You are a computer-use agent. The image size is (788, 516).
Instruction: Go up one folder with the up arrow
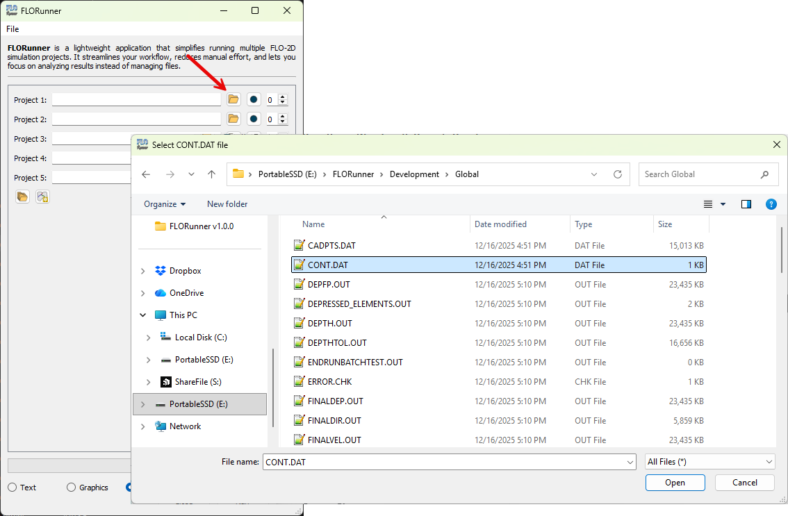tap(211, 174)
